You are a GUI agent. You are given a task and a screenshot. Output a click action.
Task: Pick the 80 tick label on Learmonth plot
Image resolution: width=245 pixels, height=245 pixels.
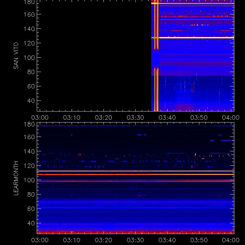coord(31,194)
